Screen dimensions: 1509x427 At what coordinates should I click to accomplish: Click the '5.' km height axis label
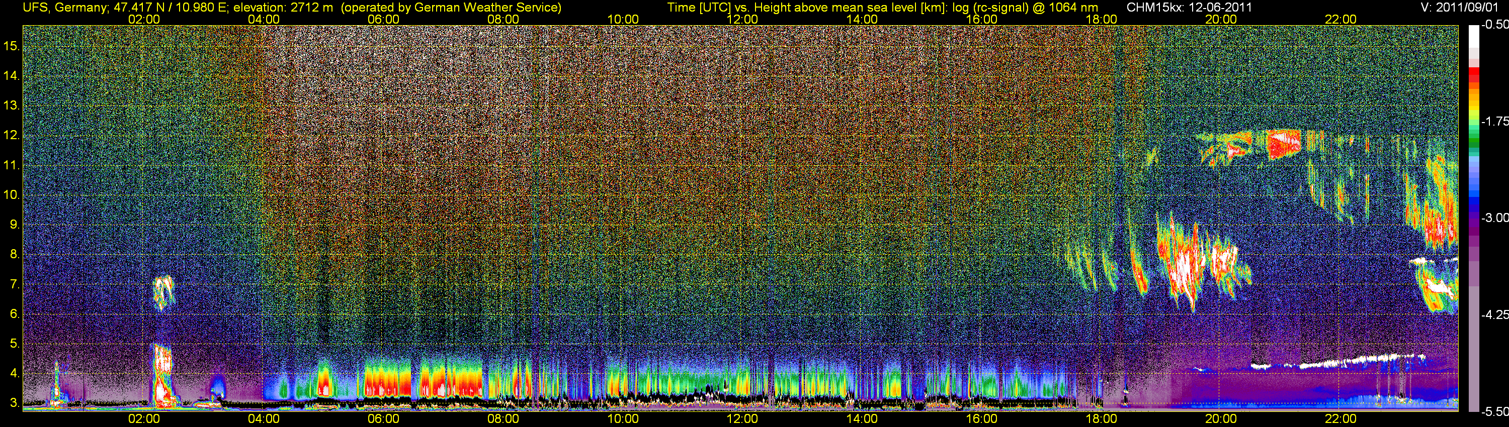click(15, 344)
